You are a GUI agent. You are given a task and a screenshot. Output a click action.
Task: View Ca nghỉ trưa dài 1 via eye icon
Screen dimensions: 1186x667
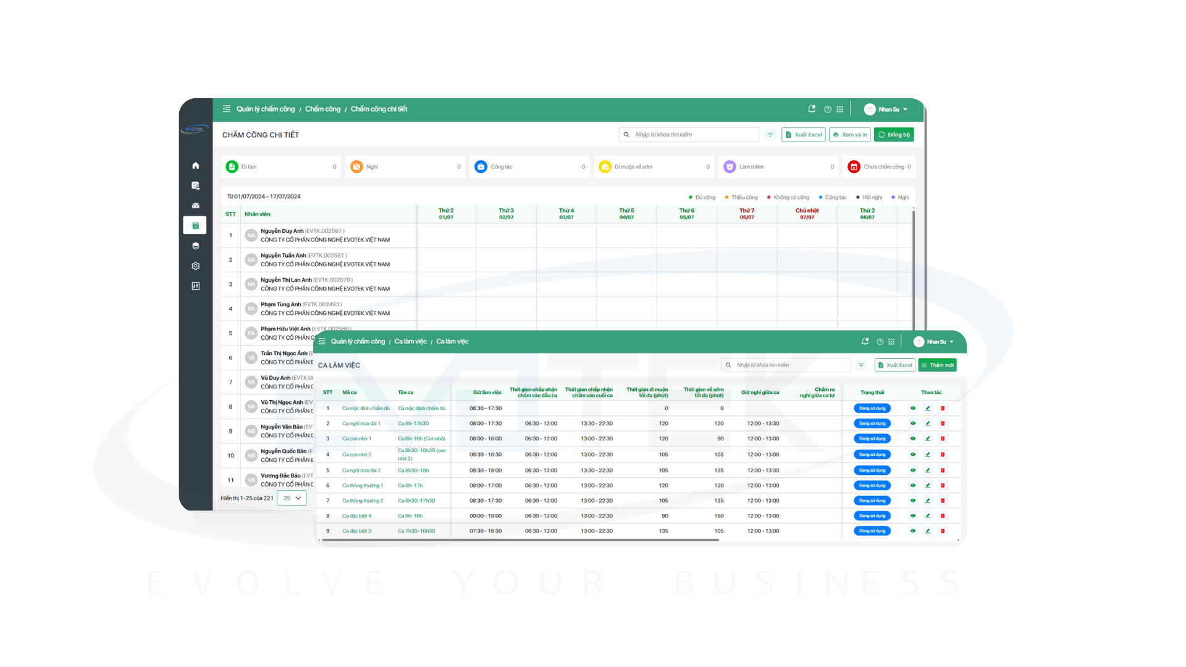point(913,424)
